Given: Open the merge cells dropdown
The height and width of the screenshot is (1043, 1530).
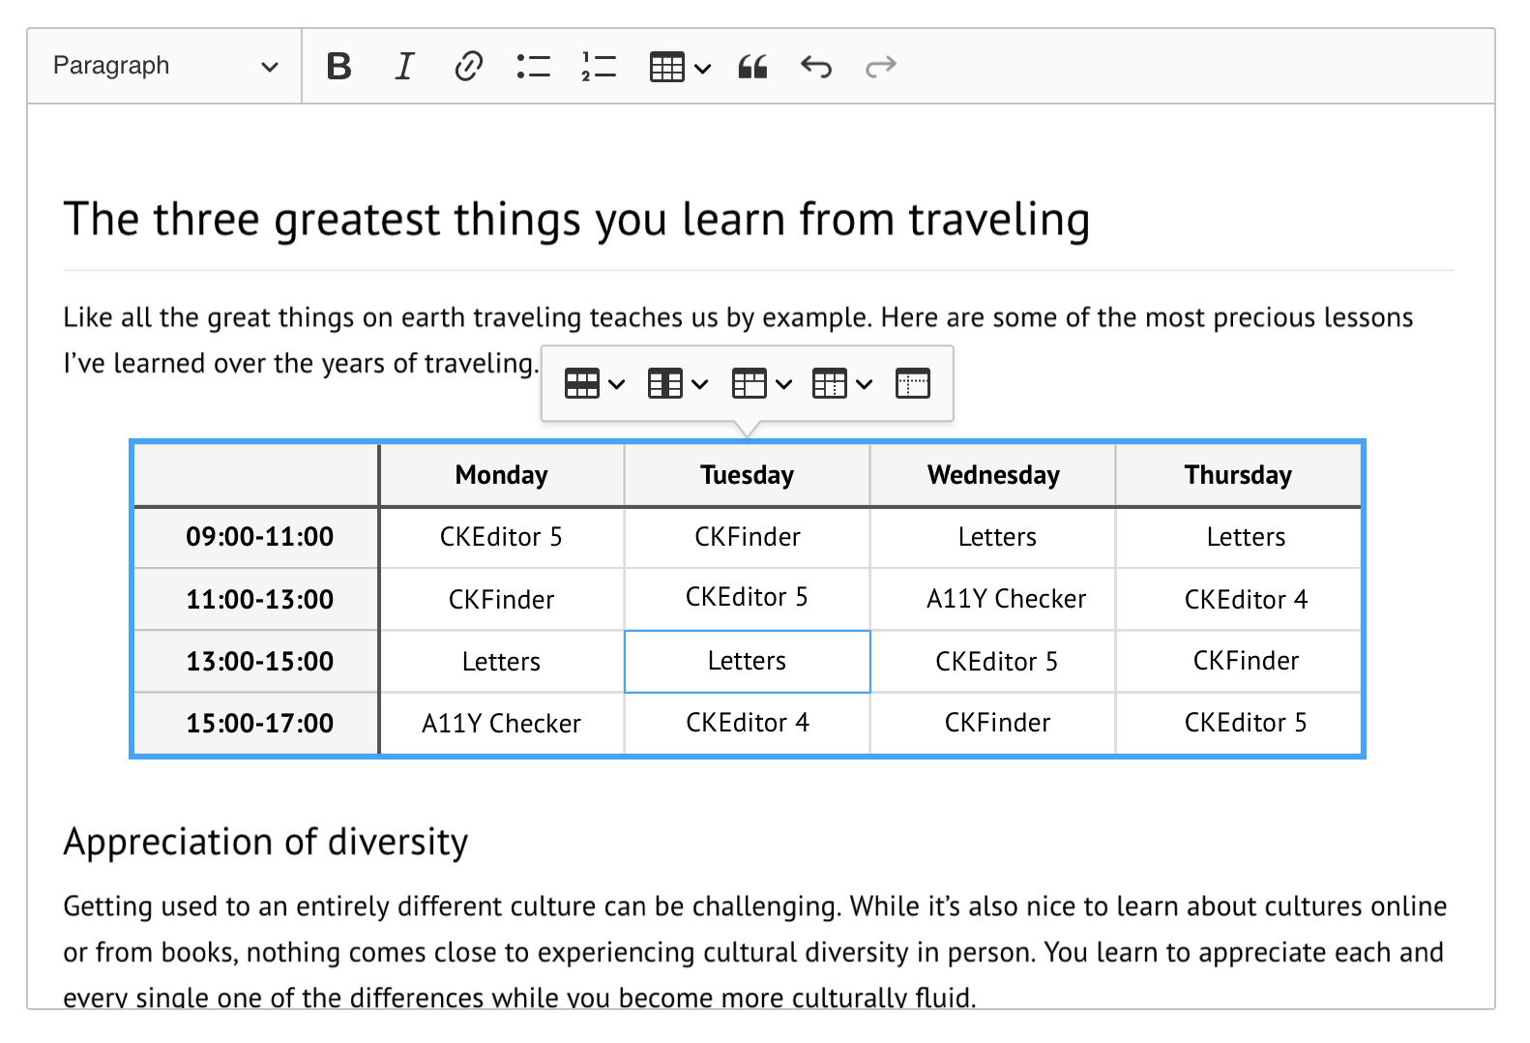Looking at the screenshot, I should 761,384.
